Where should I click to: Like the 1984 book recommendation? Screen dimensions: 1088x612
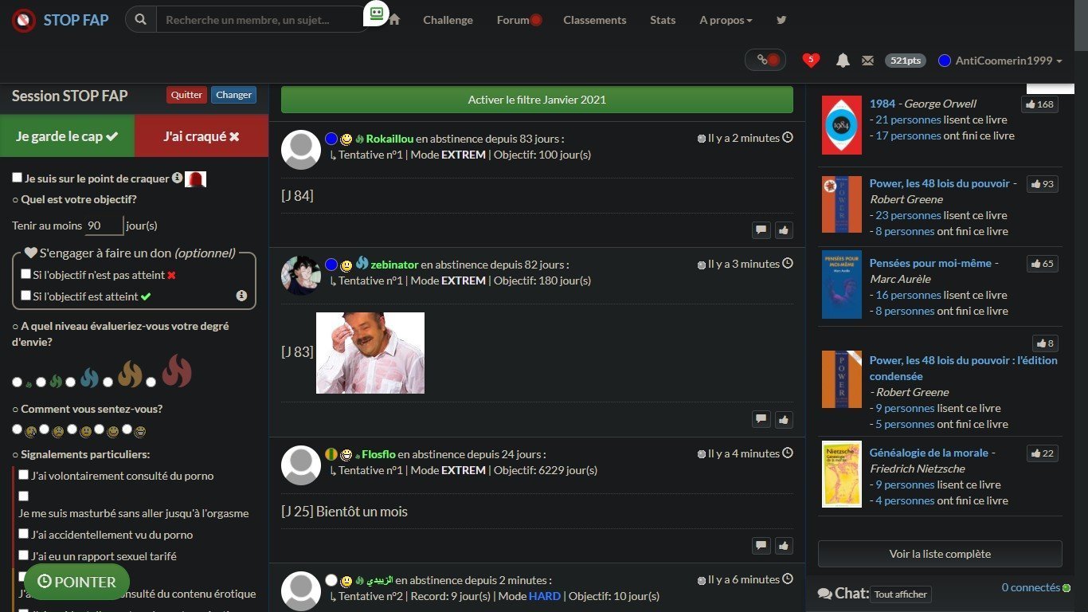pos(1040,104)
